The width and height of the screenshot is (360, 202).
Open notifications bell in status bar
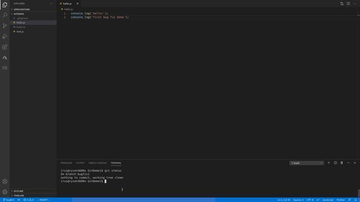tap(355, 200)
